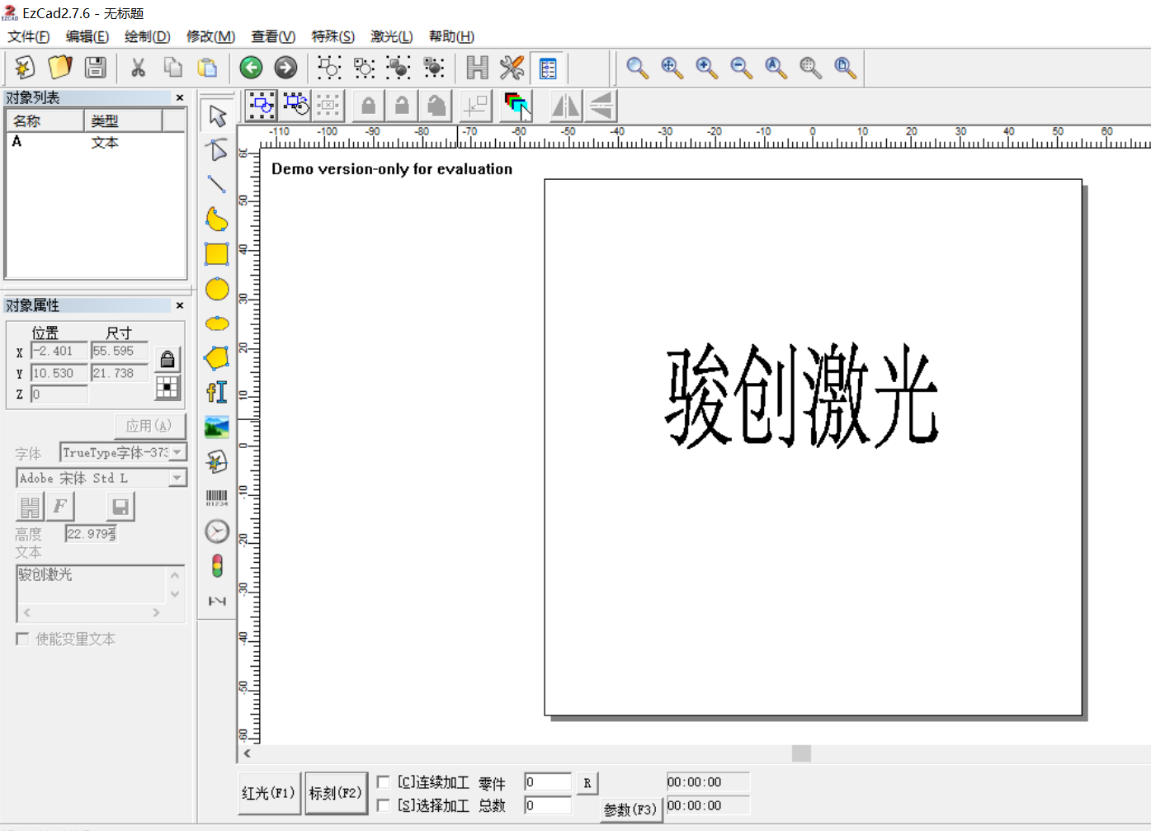The height and width of the screenshot is (831, 1151).
Task: Click the Save floppy disk icon
Action: click(x=95, y=67)
